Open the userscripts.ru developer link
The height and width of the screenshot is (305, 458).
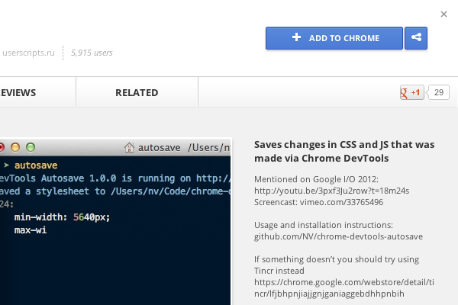click(28, 53)
